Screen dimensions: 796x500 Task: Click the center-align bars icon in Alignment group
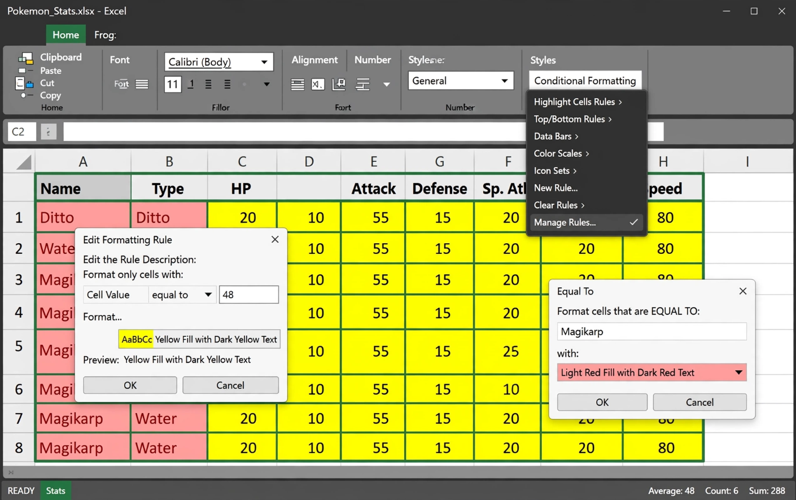click(362, 85)
